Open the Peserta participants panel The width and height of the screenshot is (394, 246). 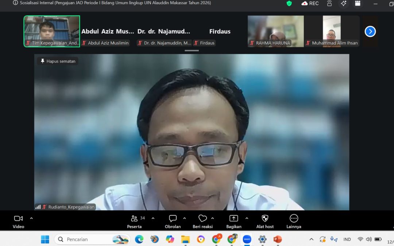click(134, 222)
